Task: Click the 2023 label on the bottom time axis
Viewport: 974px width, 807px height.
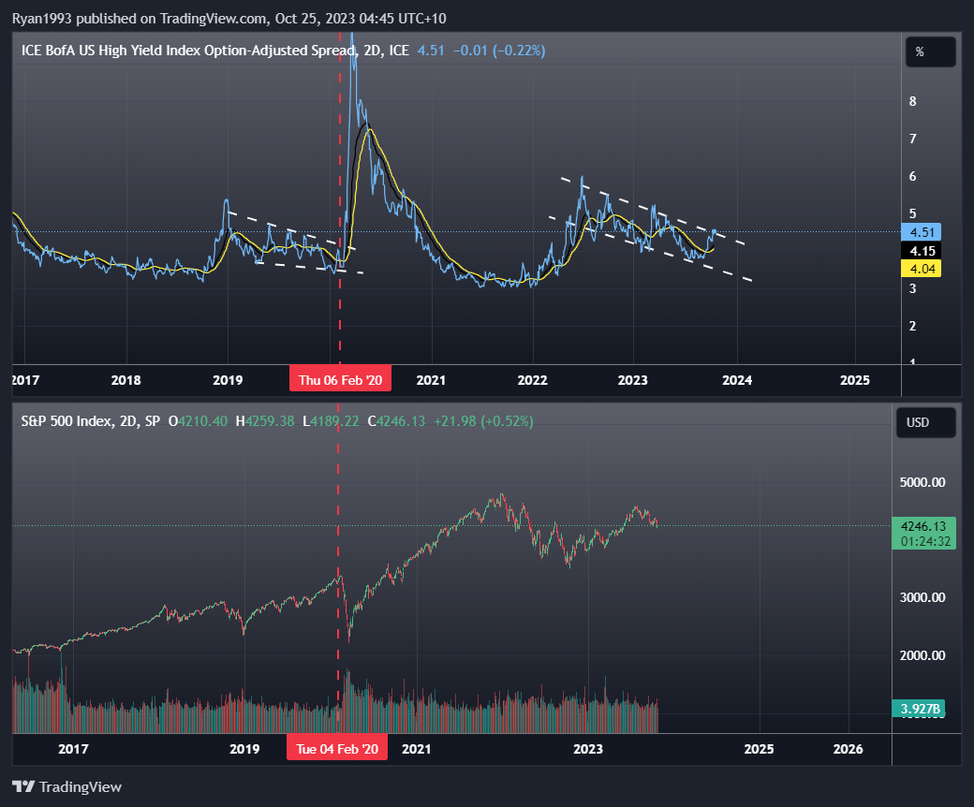Action: point(587,749)
